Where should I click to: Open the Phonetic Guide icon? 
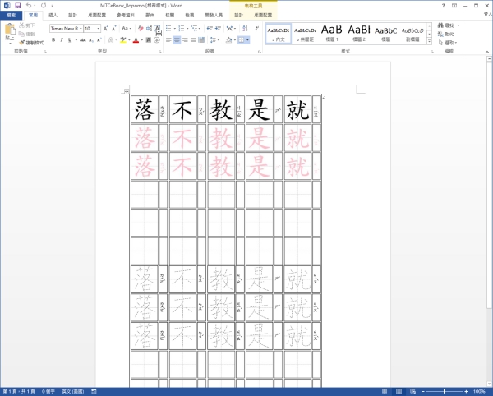tap(149, 29)
